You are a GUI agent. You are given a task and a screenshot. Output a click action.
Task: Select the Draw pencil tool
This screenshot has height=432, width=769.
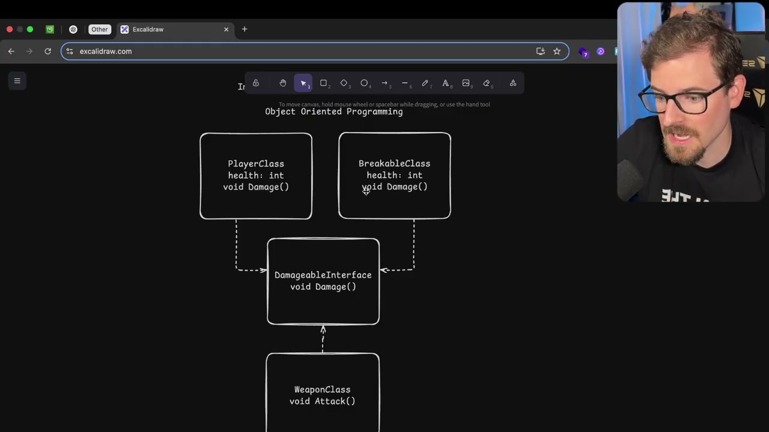(425, 83)
